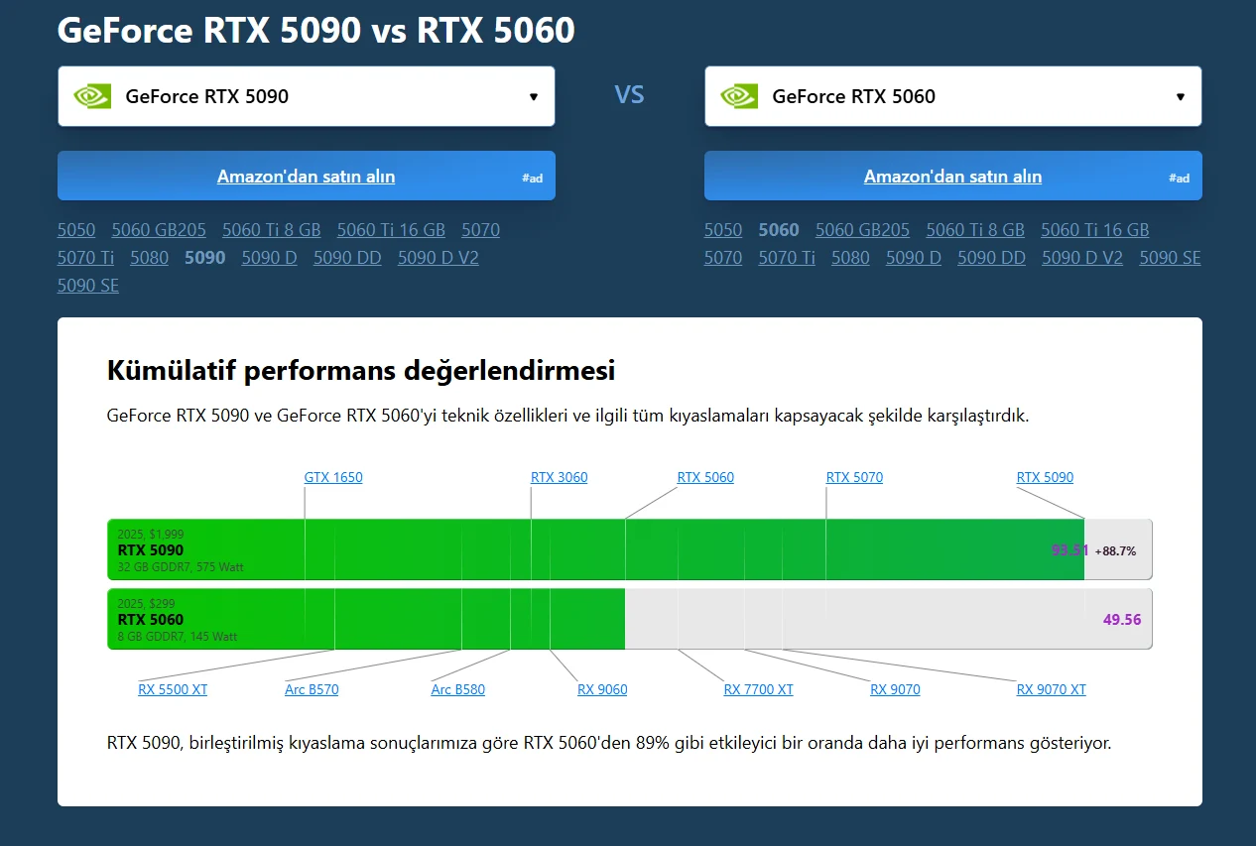Select 5070 Ti link under right GPU
The height and width of the screenshot is (846, 1256).
(787, 258)
